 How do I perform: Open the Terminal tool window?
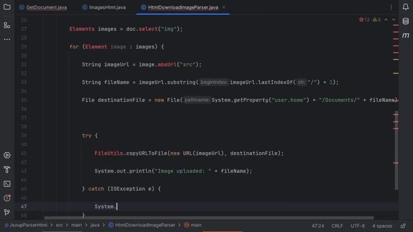(x=7, y=184)
